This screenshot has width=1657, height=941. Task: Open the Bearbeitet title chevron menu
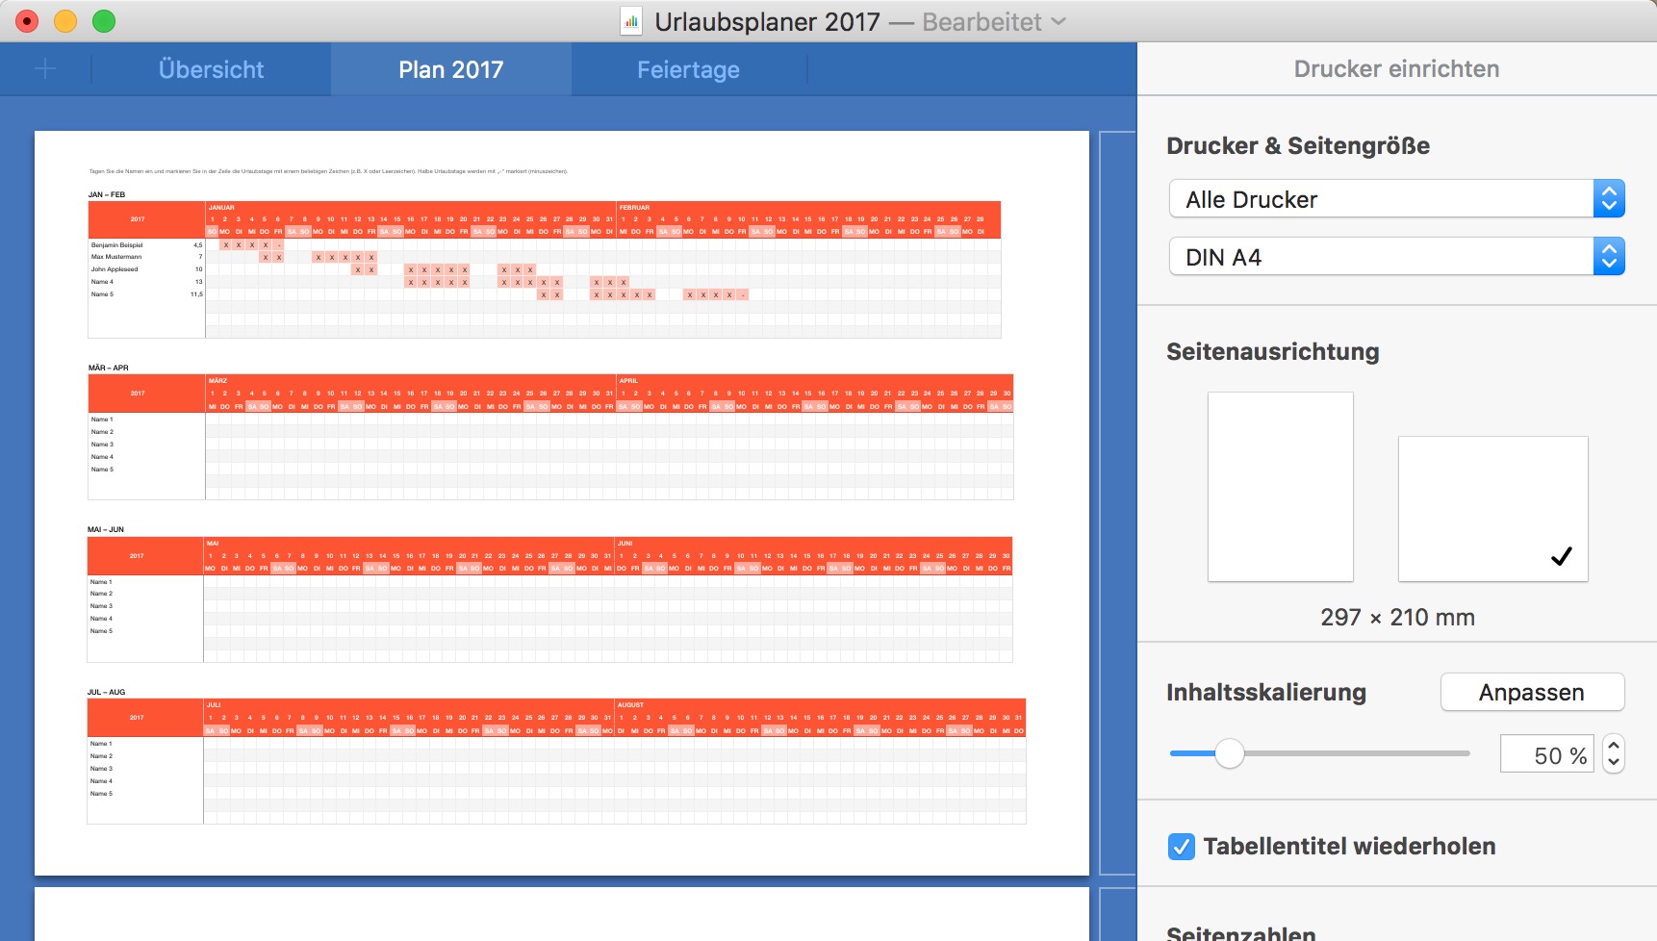click(x=1058, y=22)
